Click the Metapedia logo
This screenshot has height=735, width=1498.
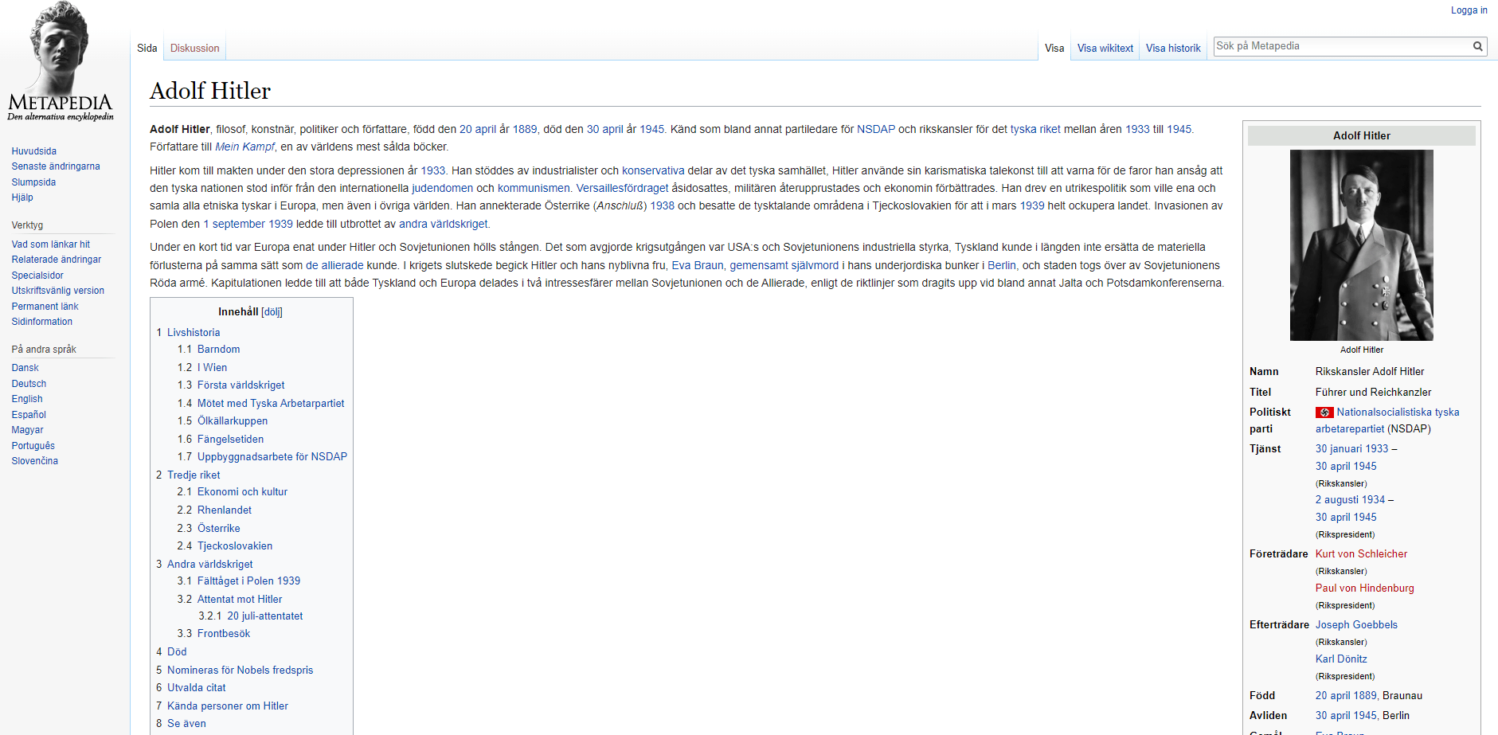(x=61, y=62)
